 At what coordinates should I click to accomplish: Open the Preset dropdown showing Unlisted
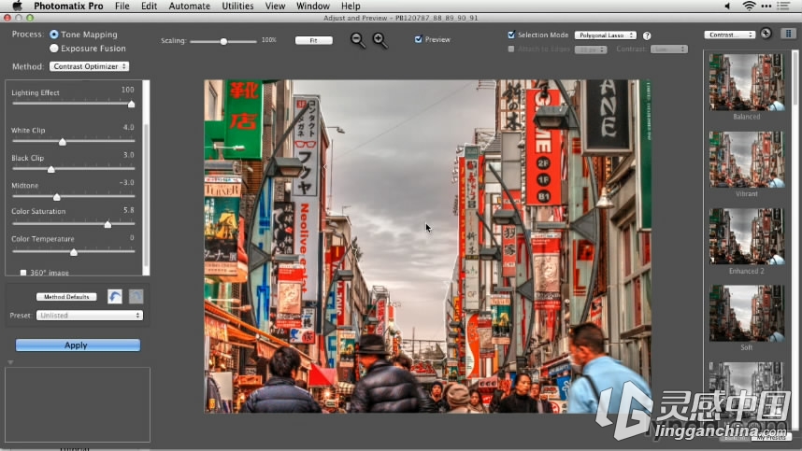pyautogui.click(x=90, y=315)
